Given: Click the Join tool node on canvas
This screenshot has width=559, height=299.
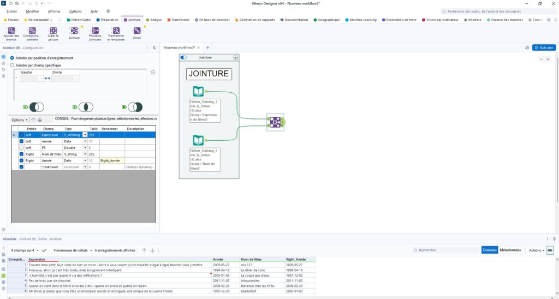Looking at the screenshot, I should point(275,122).
